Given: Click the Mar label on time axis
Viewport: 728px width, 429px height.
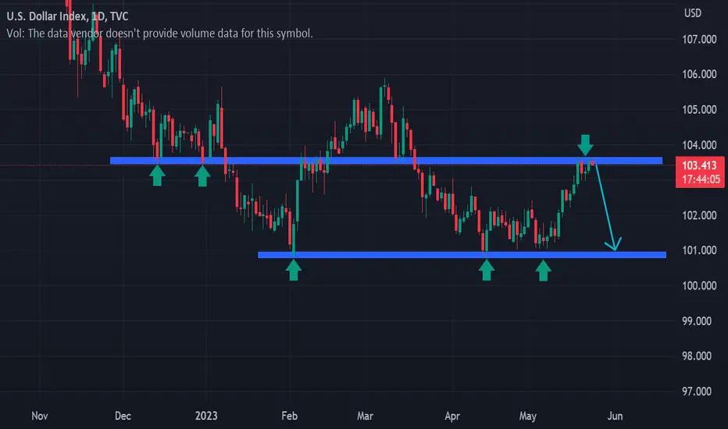Looking at the screenshot, I should tap(365, 416).
